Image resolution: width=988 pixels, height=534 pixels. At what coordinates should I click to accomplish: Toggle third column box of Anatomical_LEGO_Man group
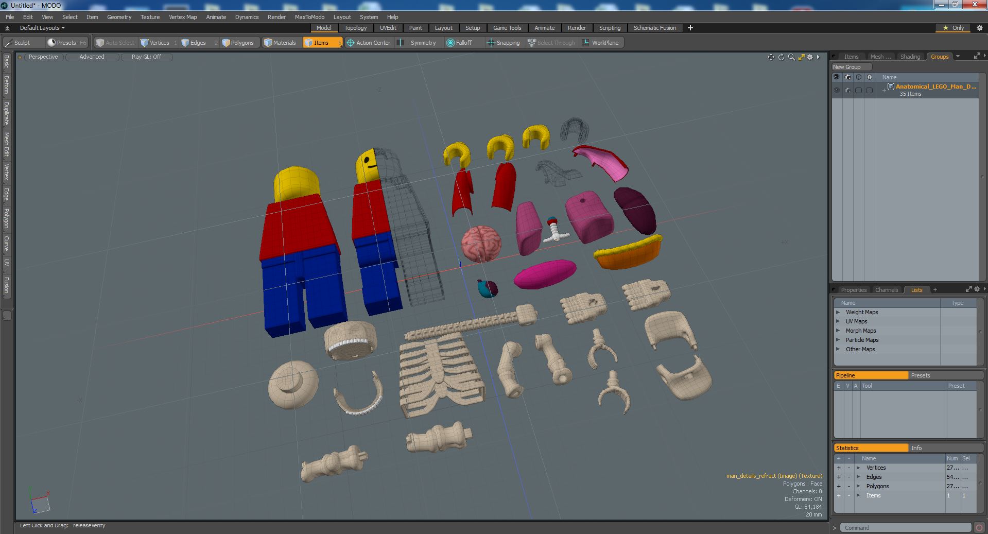click(x=858, y=90)
